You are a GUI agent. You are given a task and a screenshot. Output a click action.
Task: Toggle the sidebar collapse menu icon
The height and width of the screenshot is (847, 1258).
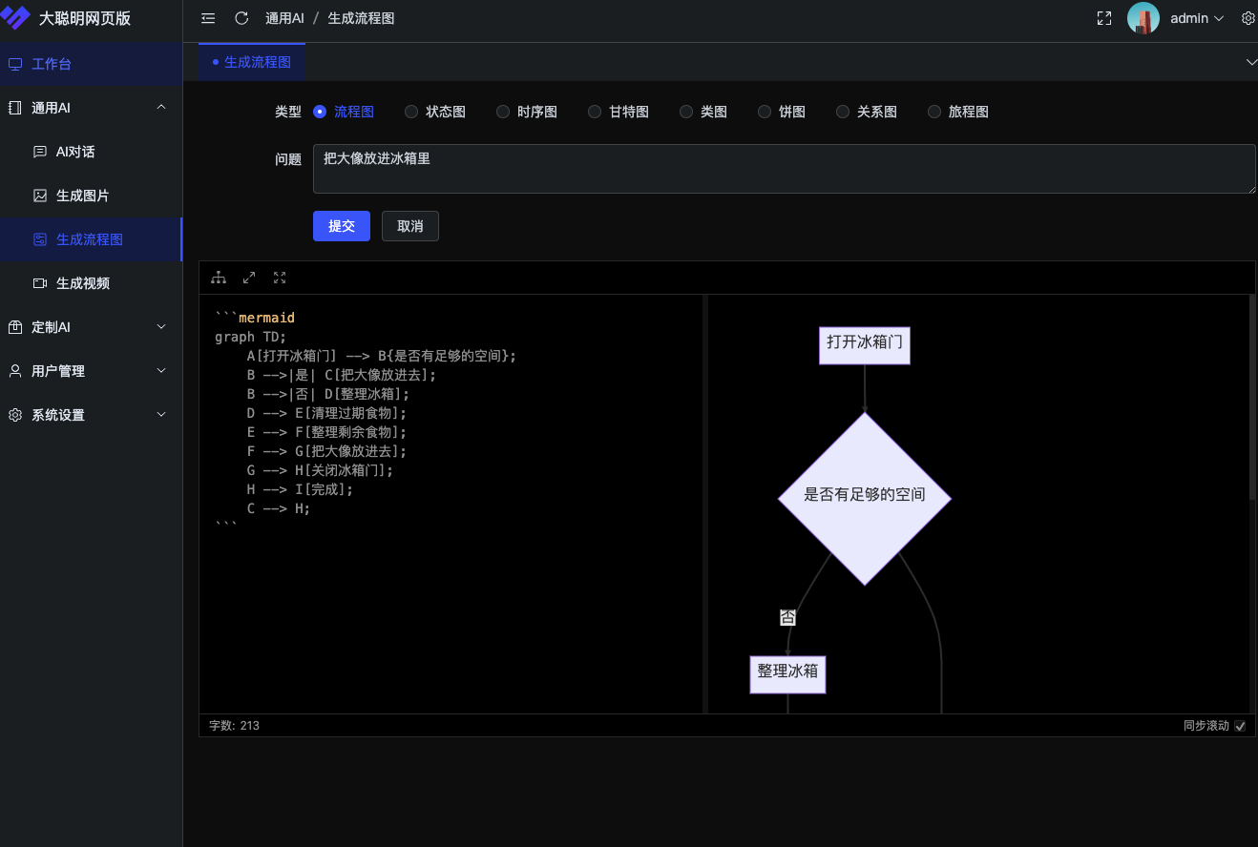(208, 18)
